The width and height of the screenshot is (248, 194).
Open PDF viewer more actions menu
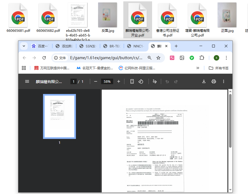224,81
